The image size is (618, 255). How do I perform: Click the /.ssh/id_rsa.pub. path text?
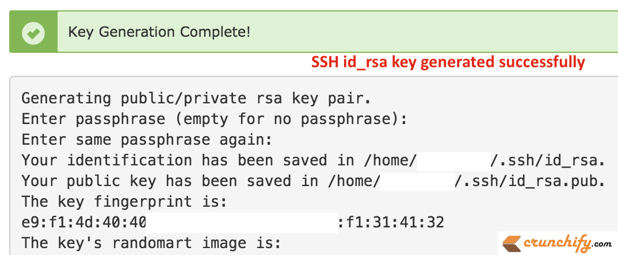pos(530,181)
